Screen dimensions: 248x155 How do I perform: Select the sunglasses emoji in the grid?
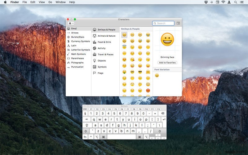pyautogui.click(x=140, y=72)
